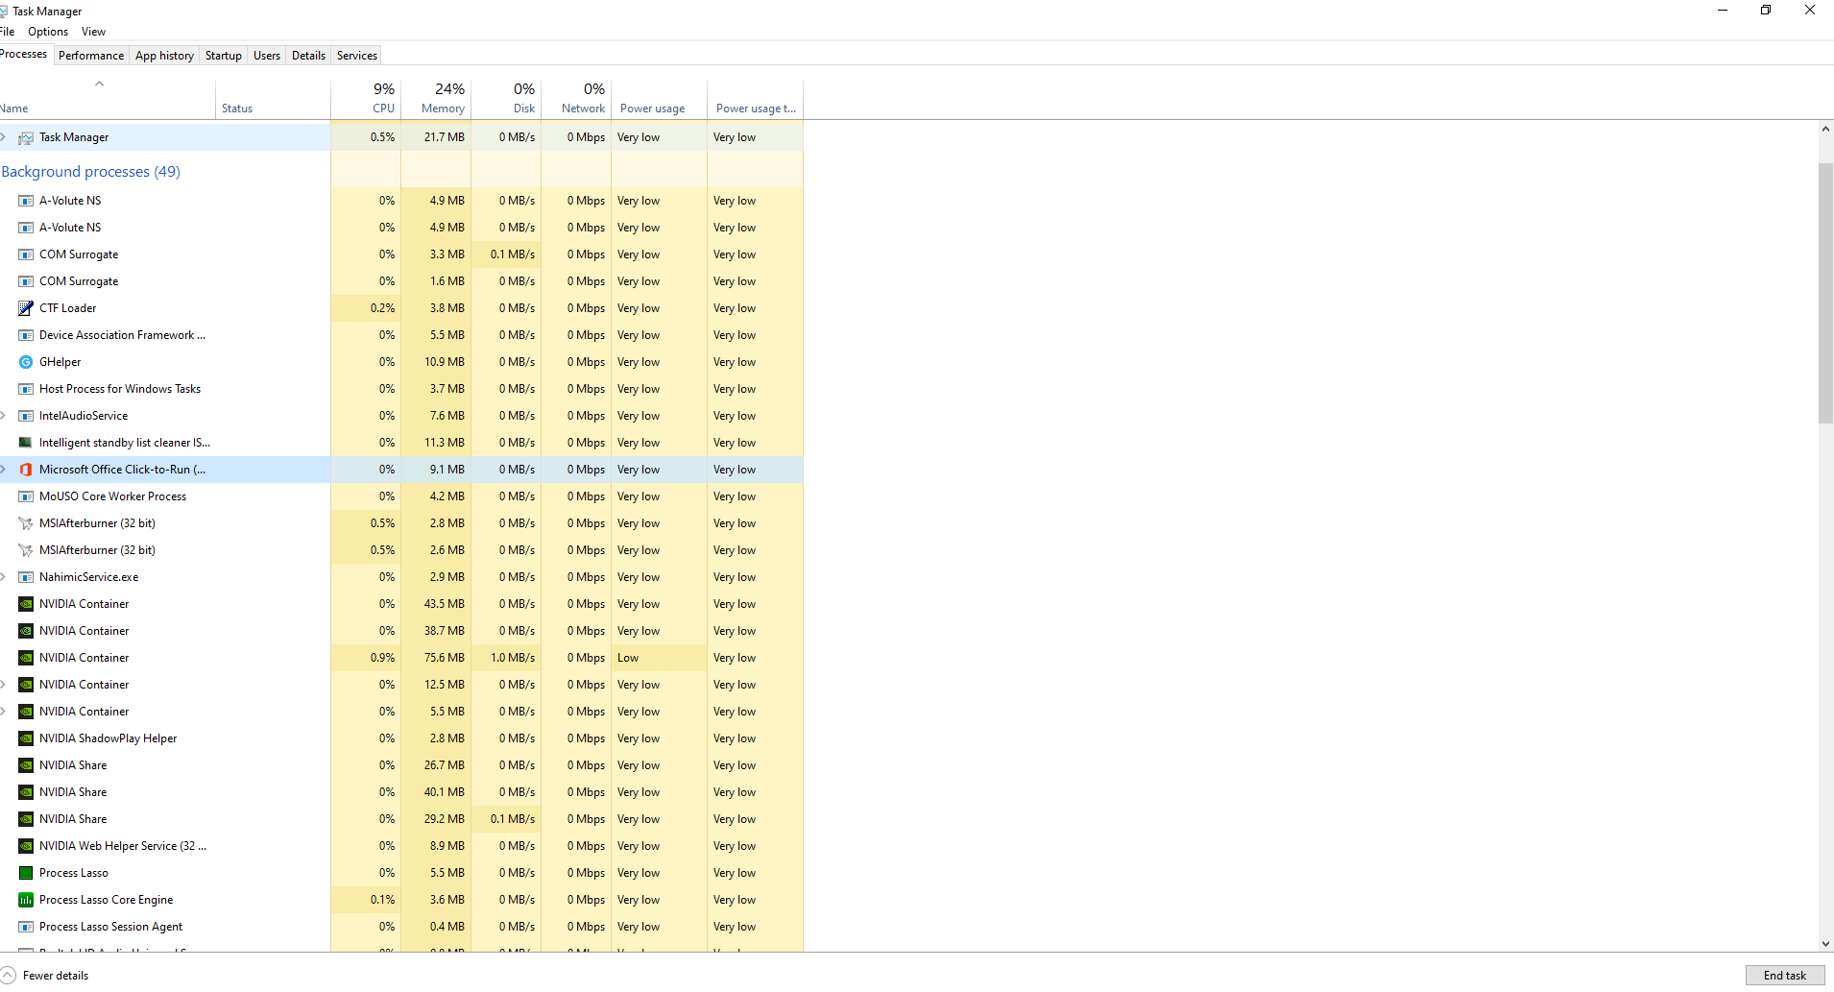Image resolution: width=1834 pixels, height=992 pixels.
Task: Expand the NVIDIA Container 12.5 MB row
Action: 4,685
